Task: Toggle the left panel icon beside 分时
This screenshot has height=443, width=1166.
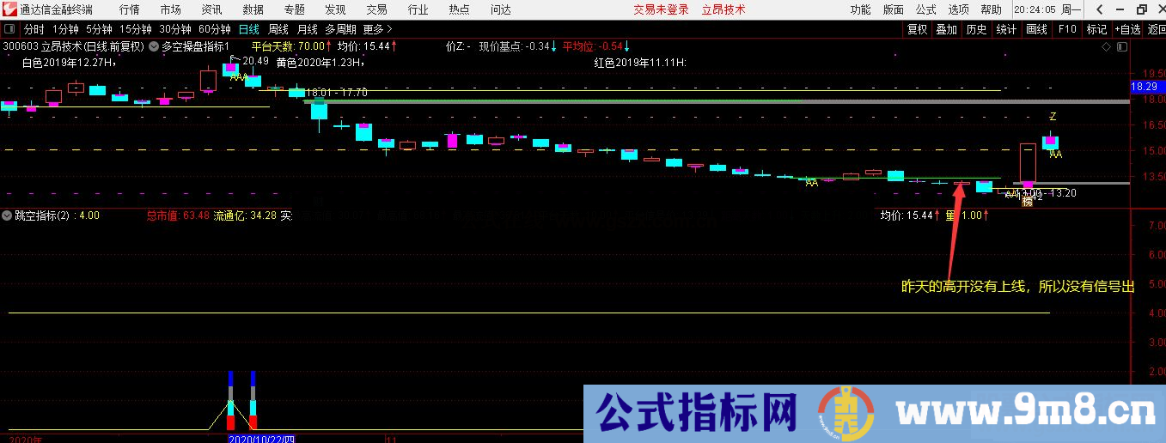Action: (x=10, y=29)
